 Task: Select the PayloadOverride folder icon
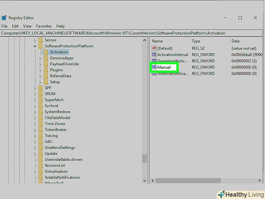point(46,64)
